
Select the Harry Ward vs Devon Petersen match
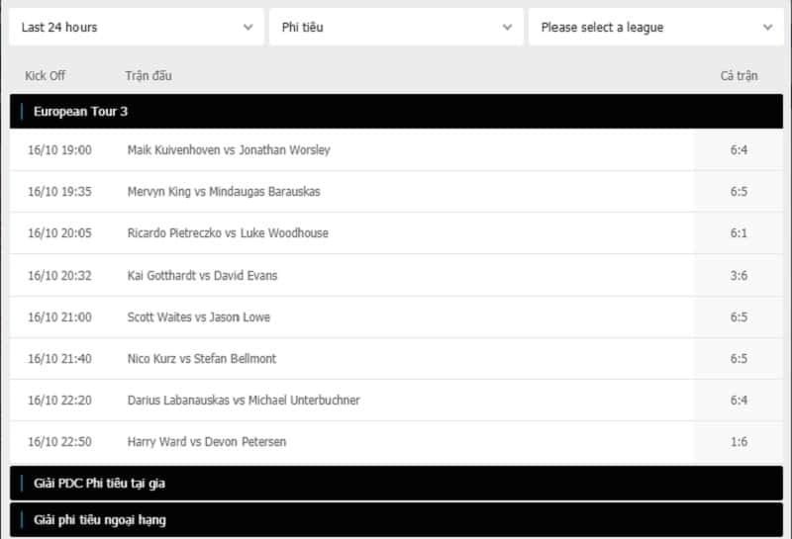(x=207, y=442)
